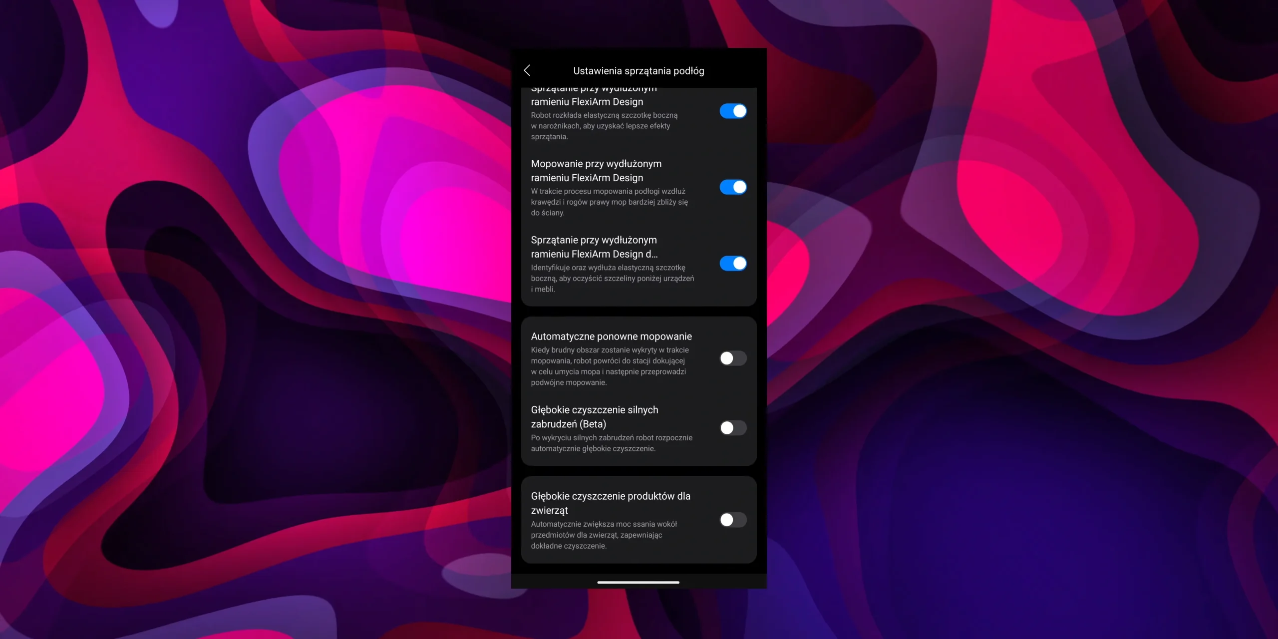This screenshot has height=639, width=1278.
Task: Click description 'Identyfikuje oraz wydłuża elastyczną szczotkę'
Action: point(612,278)
